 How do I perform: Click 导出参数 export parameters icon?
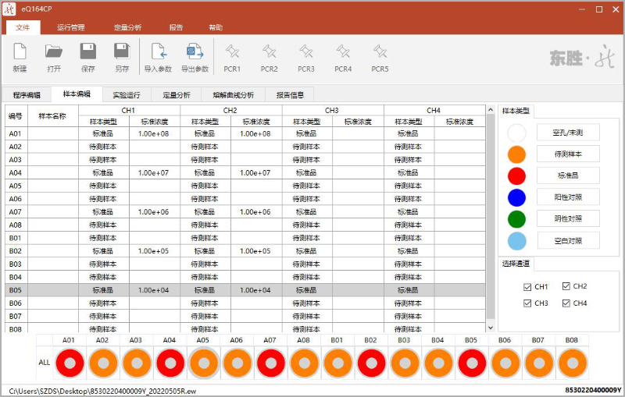pos(195,53)
